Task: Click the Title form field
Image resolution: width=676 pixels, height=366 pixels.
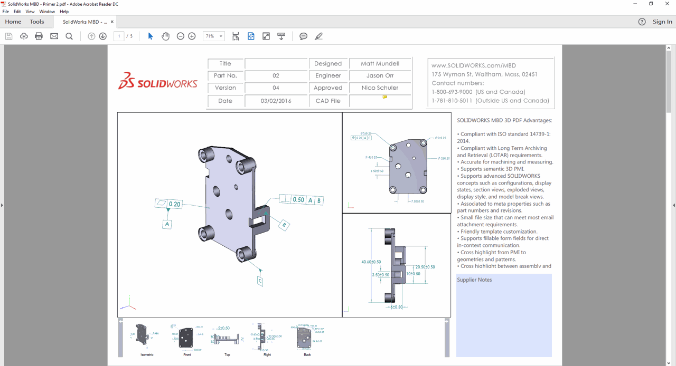Action: tap(276, 64)
